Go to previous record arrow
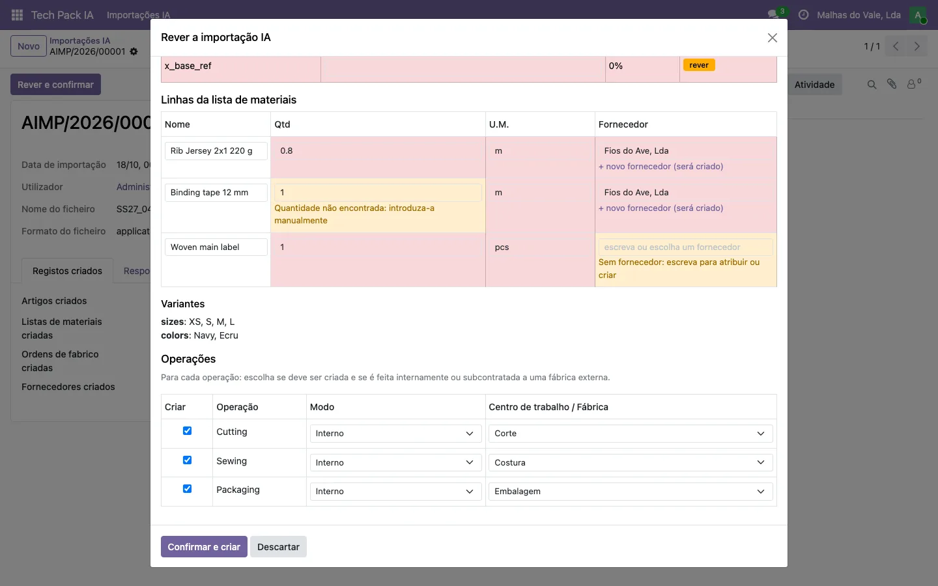The image size is (938, 586). pos(896,46)
